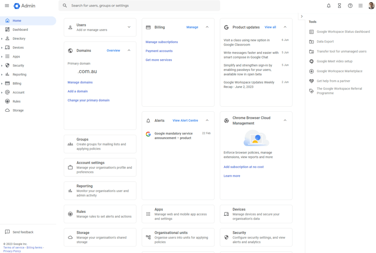This screenshot has height=253, width=376.
Task: Click the Manage subscriptions link
Action: [x=162, y=42]
